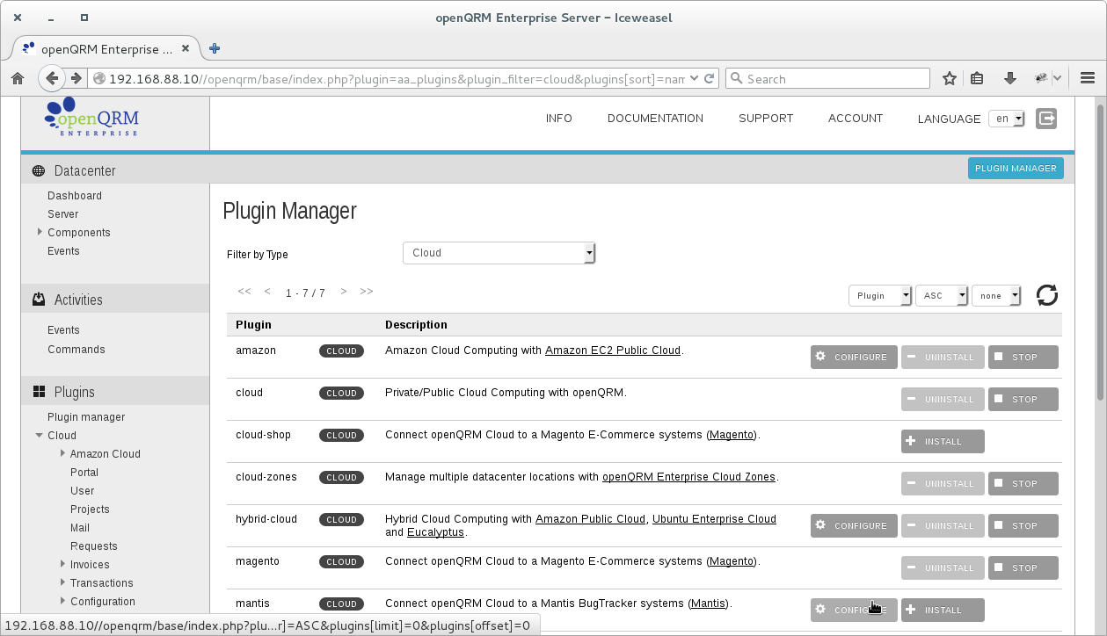
Task: Open the INFO menu
Action: [x=559, y=119]
